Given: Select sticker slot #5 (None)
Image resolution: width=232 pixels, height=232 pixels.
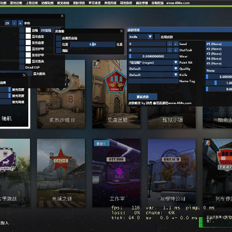Looking at the screenshot, I should tap(218, 64).
